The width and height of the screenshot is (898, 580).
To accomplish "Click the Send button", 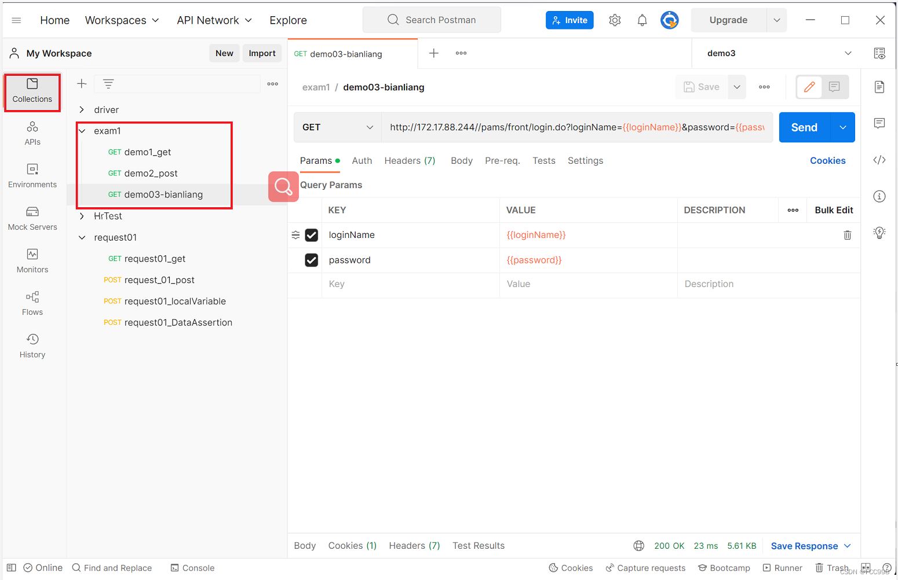I will click(x=805, y=127).
